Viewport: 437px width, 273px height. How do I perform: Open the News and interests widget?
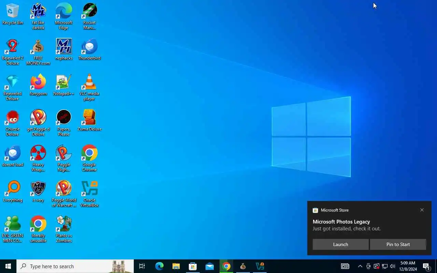(345, 266)
